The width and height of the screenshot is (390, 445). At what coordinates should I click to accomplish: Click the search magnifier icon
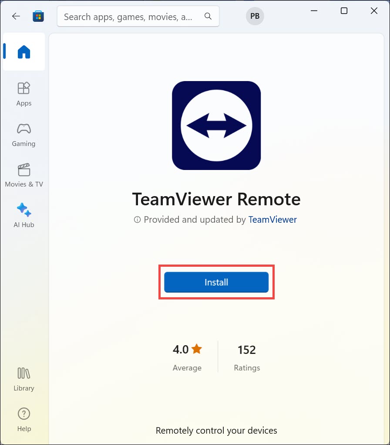coord(208,16)
